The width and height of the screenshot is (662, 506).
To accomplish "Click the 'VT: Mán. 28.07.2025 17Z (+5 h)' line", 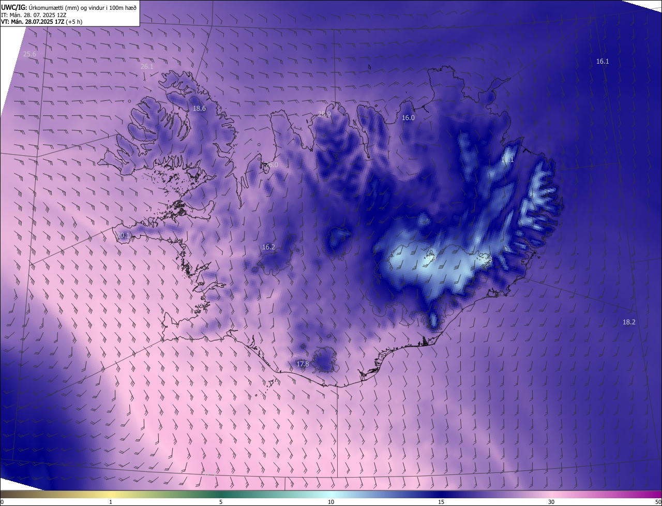I will coord(41,22).
